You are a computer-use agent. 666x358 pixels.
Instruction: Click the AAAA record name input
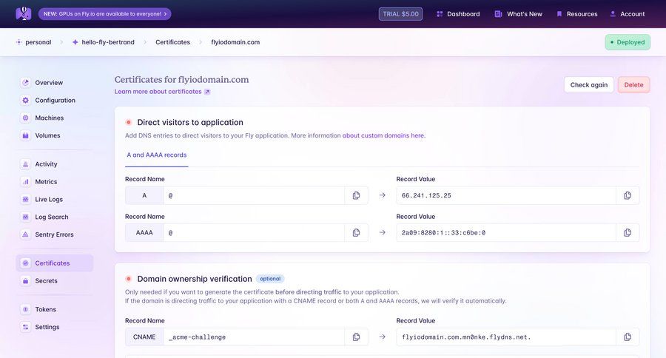click(x=254, y=233)
